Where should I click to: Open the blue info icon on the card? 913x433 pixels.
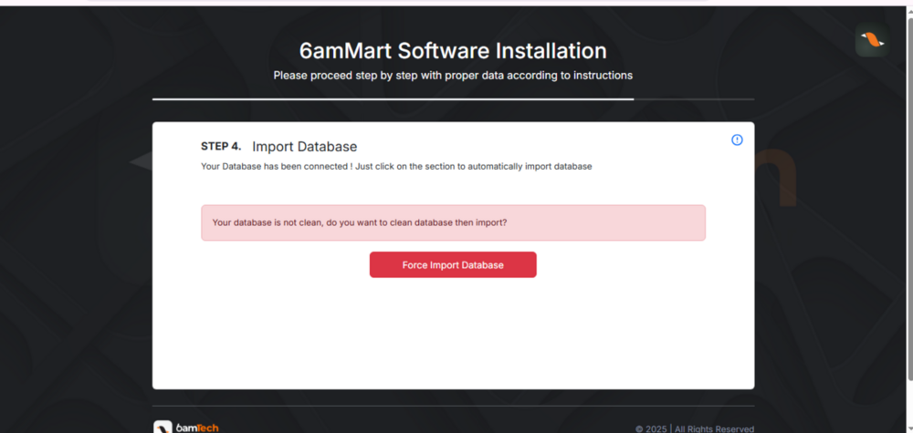(737, 139)
